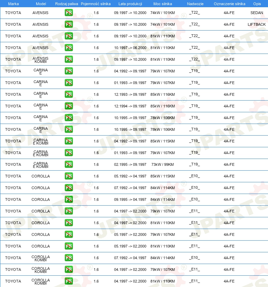Click fuel icon for COROLLA 05.1997 81kW row
This screenshot has width=268, height=287.
(69, 246)
